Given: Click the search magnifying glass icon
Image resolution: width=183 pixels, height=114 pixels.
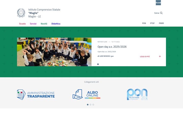Looking at the screenshot, I should (161, 13).
